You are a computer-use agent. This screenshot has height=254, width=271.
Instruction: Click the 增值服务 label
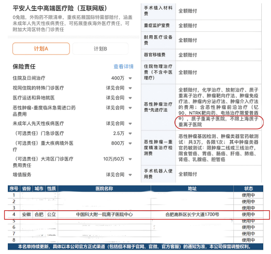(x=22, y=175)
